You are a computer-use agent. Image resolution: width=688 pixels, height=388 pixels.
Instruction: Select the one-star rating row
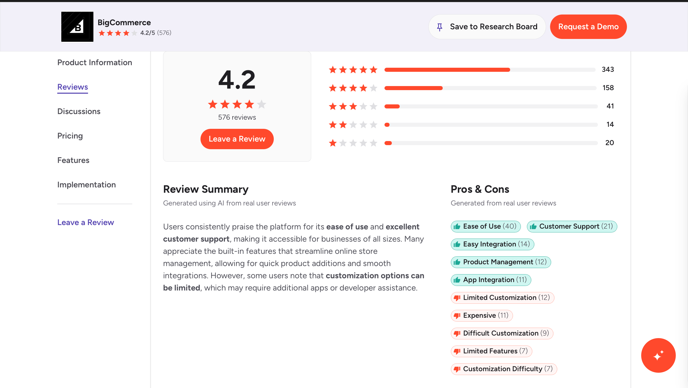pyautogui.click(x=471, y=143)
